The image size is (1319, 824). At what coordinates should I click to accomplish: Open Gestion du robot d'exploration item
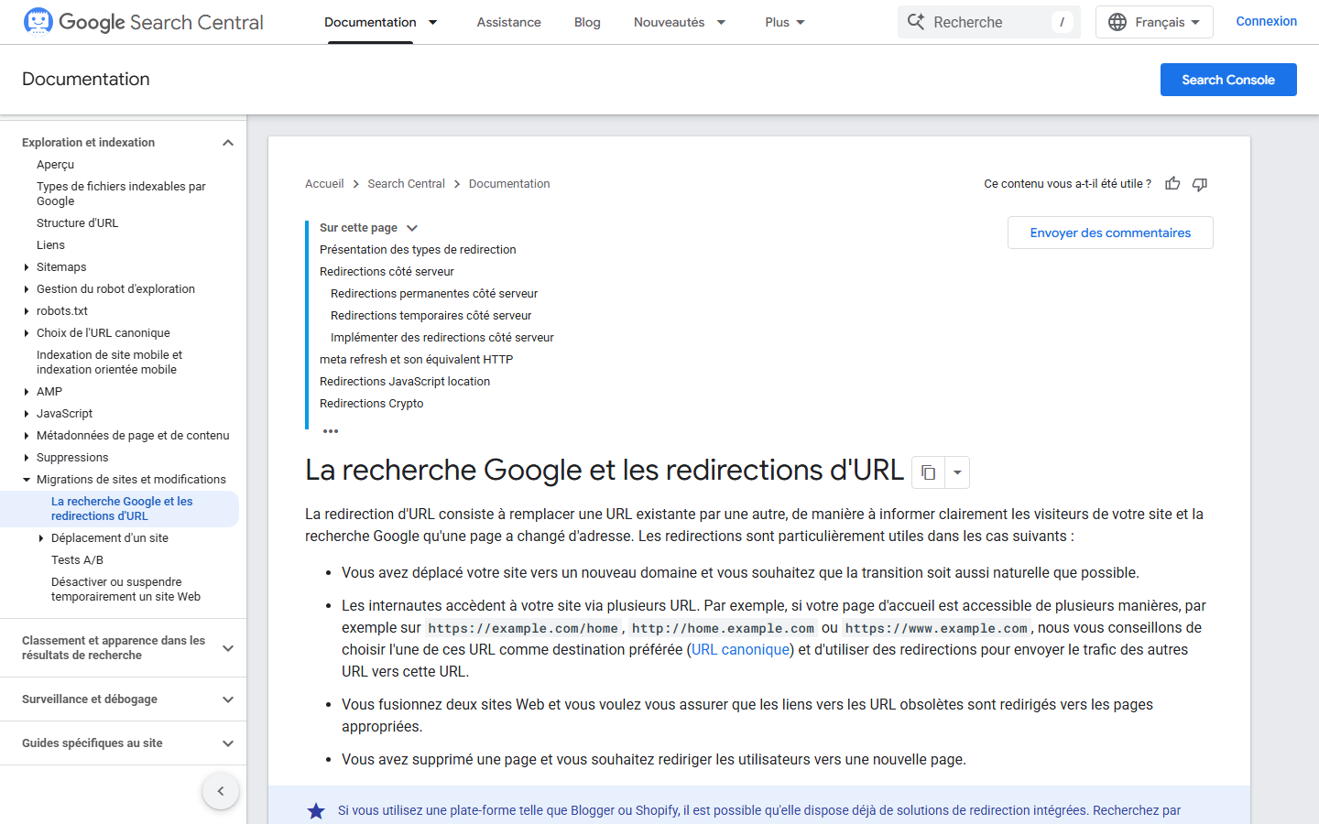[x=115, y=289]
